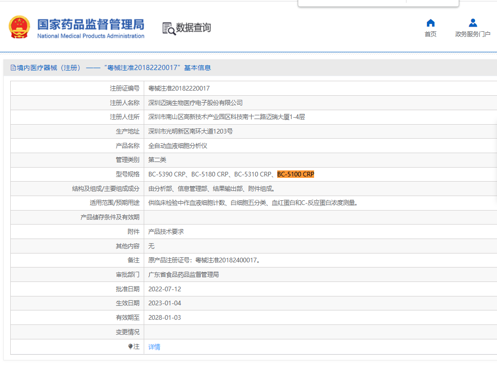
Task: Click approval date 2022-07-12
Action: [165, 289]
